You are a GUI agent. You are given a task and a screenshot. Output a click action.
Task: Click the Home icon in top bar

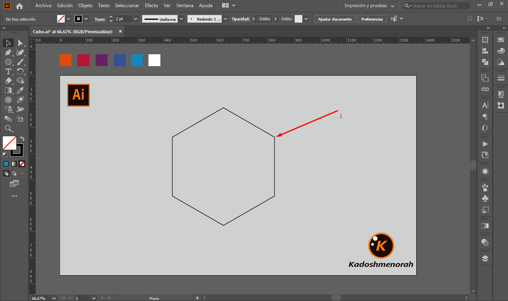pyautogui.click(x=19, y=6)
